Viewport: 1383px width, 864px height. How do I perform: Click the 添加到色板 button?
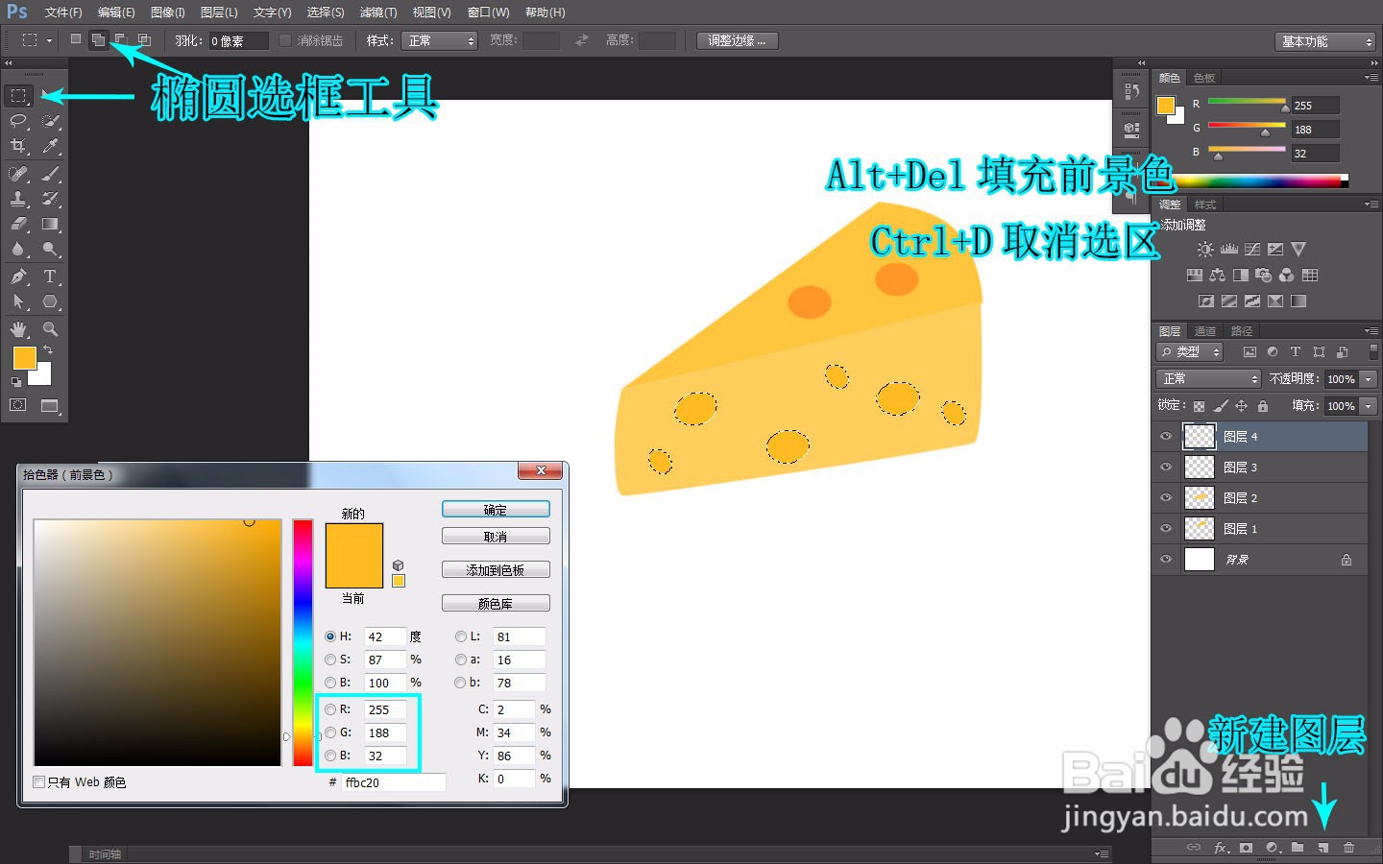pyautogui.click(x=496, y=570)
